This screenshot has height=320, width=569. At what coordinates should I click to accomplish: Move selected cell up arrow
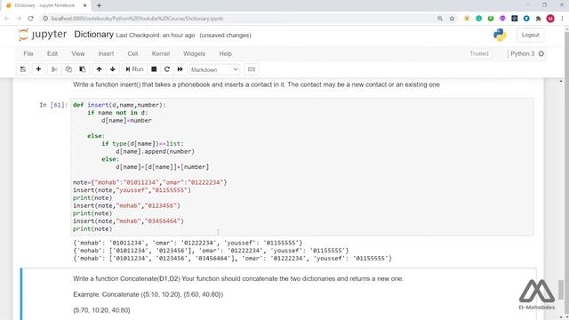[x=99, y=69]
